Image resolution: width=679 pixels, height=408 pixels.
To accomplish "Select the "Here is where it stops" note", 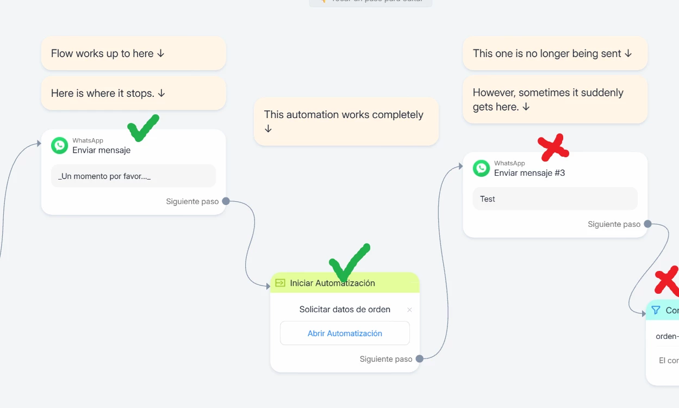I will [133, 94].
